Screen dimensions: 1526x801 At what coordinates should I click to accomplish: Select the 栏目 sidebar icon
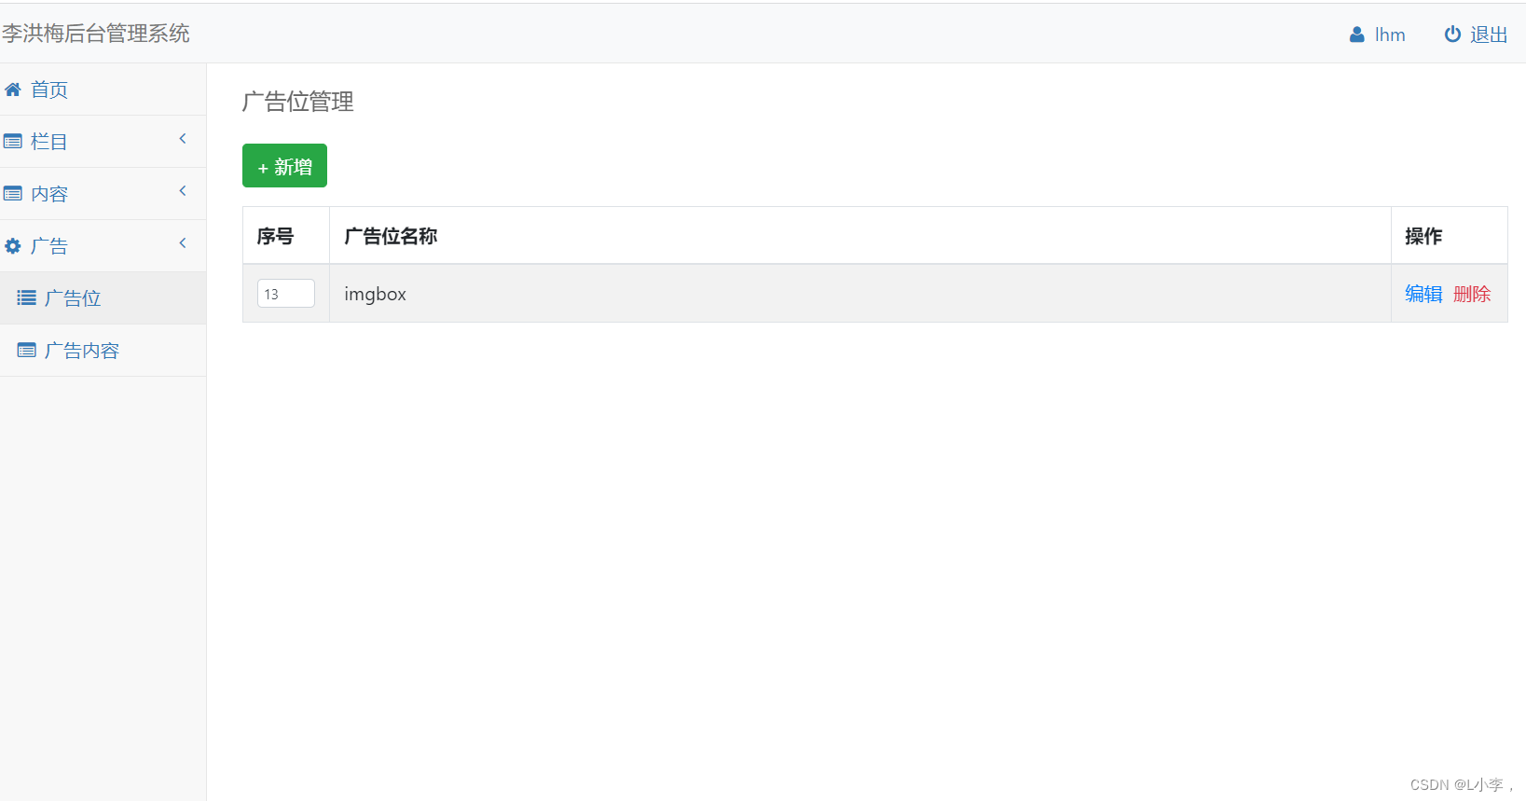point(13,140)
